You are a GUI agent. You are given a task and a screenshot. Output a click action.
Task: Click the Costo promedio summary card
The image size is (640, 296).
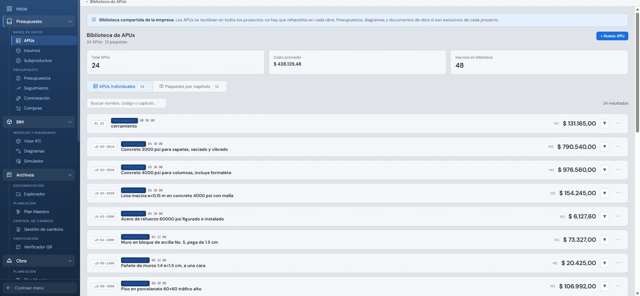pyautogui.click(x=357, y=62)
